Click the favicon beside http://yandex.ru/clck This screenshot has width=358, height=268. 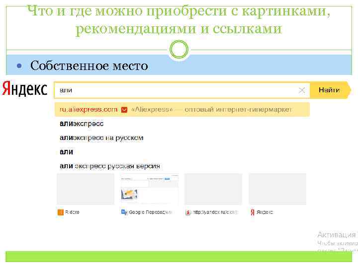[x=188, y=212]
